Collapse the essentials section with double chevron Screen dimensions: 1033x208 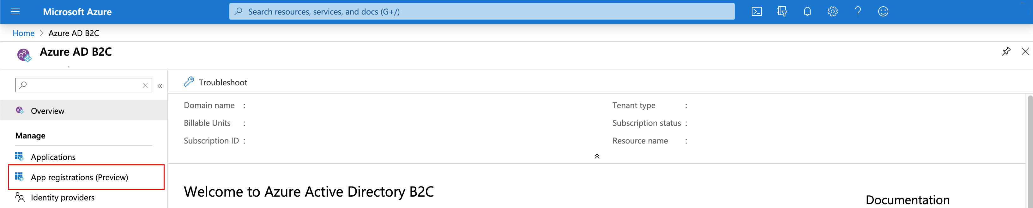pyautogui.click(x=597, y=156)
